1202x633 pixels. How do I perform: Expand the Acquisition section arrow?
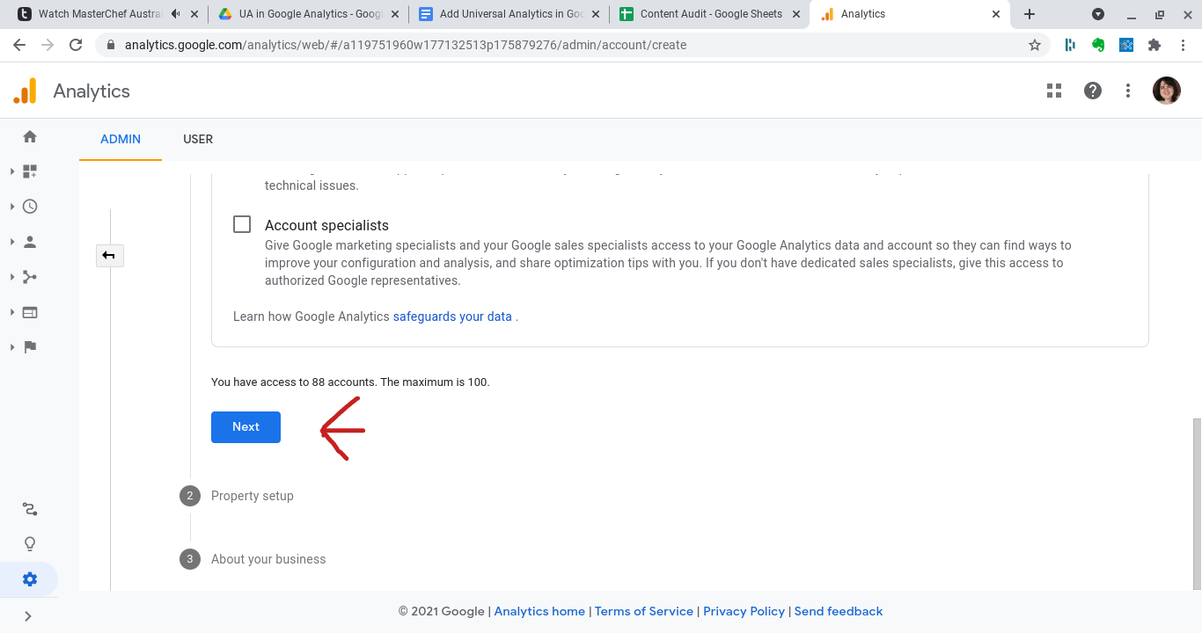12,277
